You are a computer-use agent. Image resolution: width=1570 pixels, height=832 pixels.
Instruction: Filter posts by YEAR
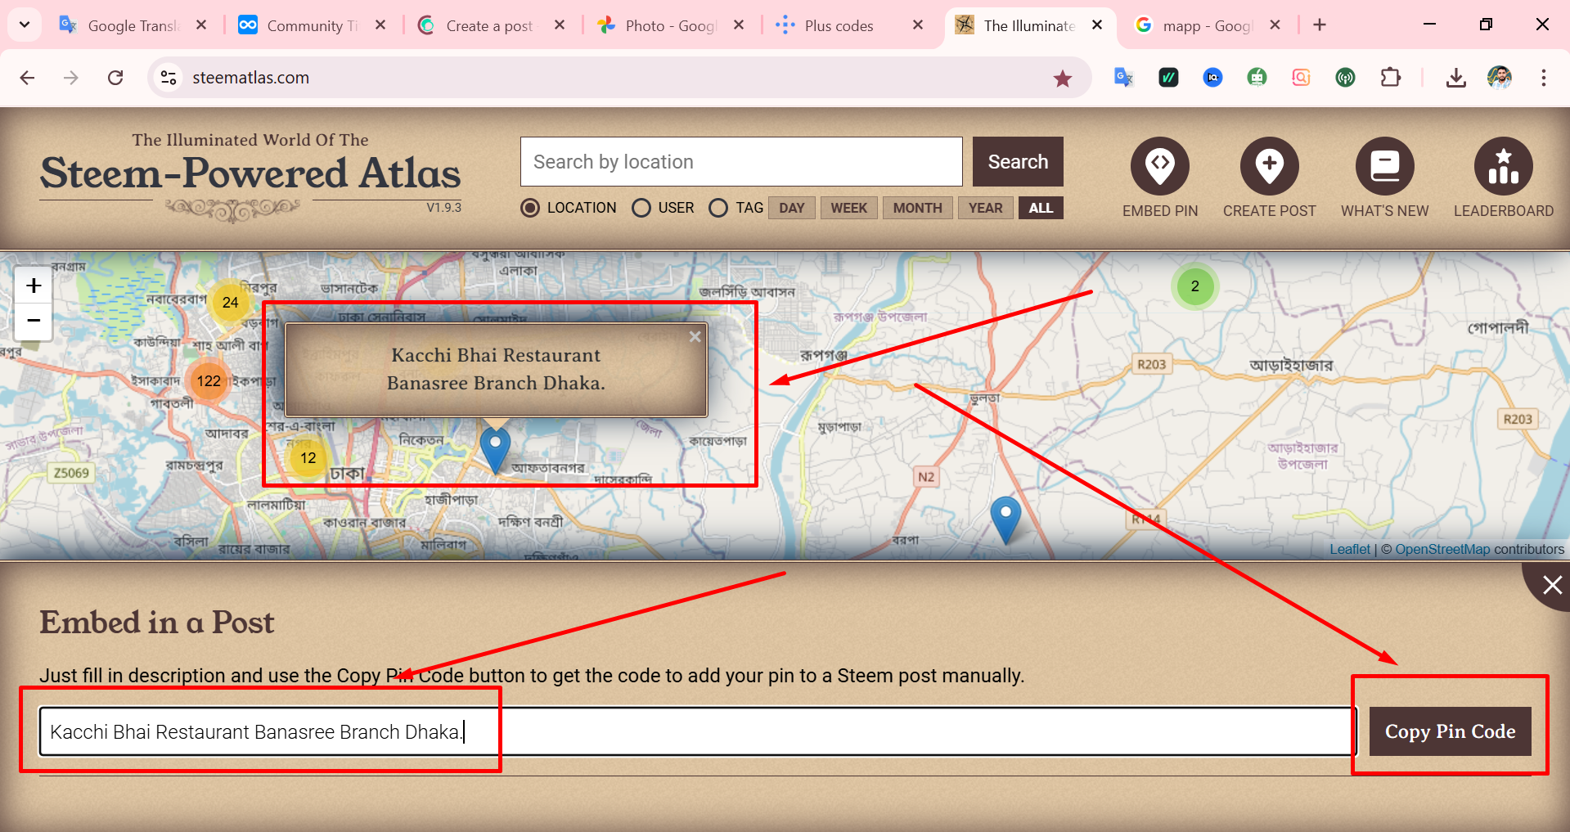pos(986,208)
